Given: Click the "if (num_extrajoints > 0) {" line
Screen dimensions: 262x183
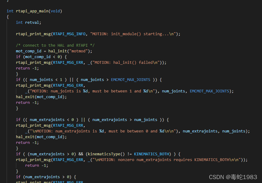Looking at the screenshot, I should pos(46,177).
